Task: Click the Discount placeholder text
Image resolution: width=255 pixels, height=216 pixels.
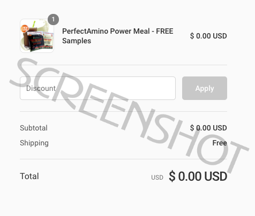Action: coord(41,88)
